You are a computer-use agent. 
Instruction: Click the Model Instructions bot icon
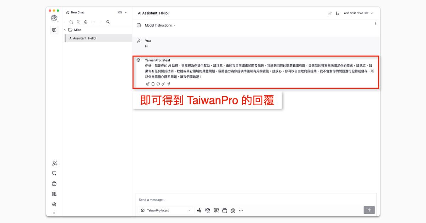pyautogui.click(x=139, y=25)
